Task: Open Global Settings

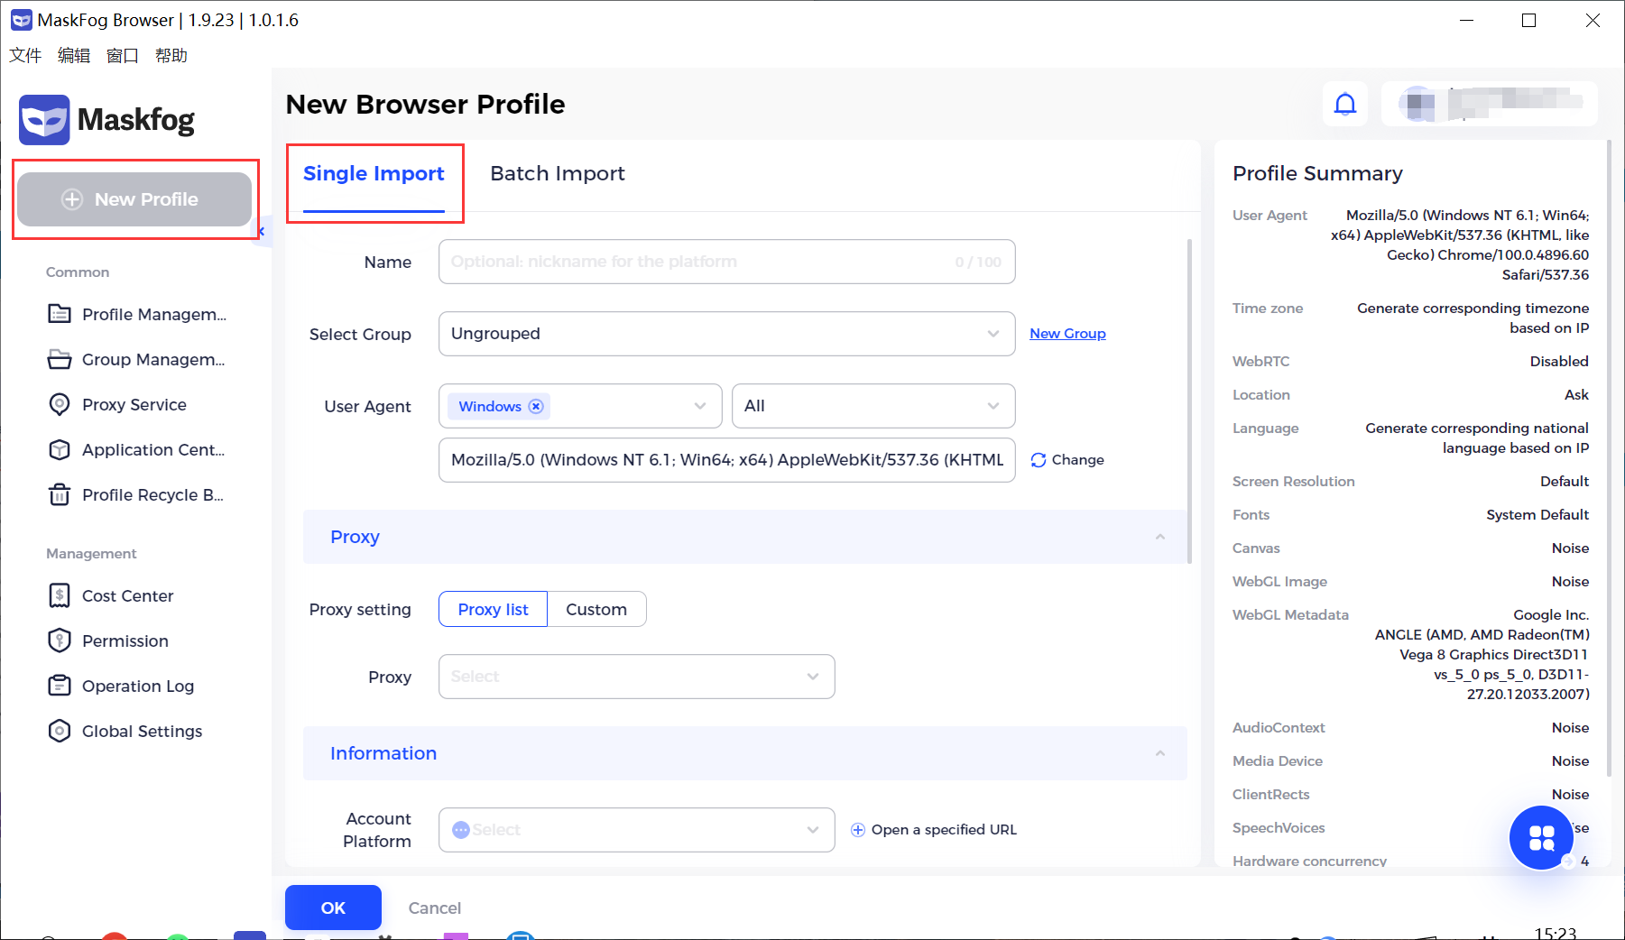Action: point(125,731)
